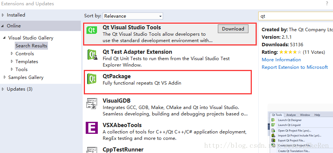Click Launch Qt Linguist entry in preview
The width and height of the screenshot is (333, 153).
tap(289, 125)
